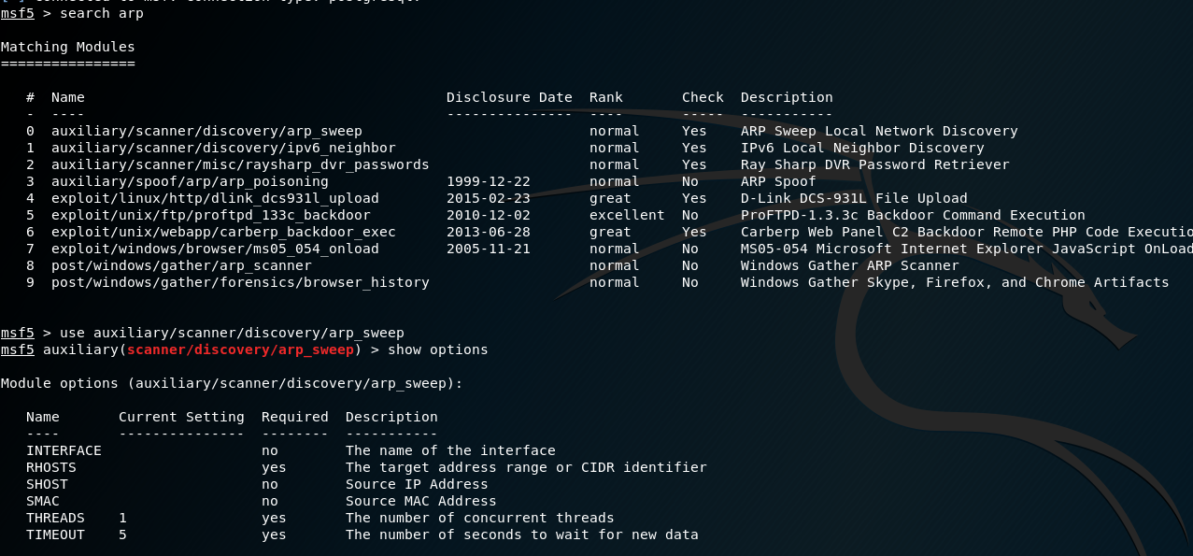Click 'The number of concurrent threads' description

click(x=480, y=518)
